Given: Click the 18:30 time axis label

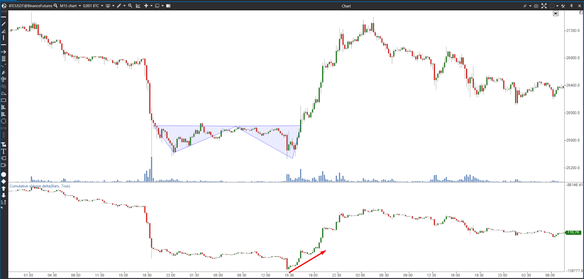Looking at the screenshot, I should (147, 275).
